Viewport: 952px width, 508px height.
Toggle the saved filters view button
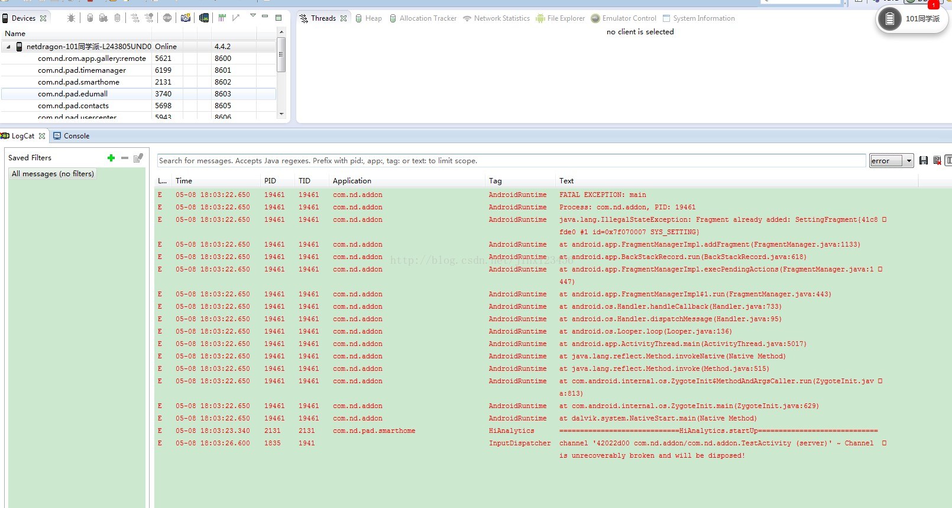[x=948, y=160]
